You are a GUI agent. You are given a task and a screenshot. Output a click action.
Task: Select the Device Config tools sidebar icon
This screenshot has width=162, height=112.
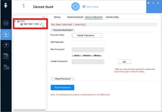6,35
